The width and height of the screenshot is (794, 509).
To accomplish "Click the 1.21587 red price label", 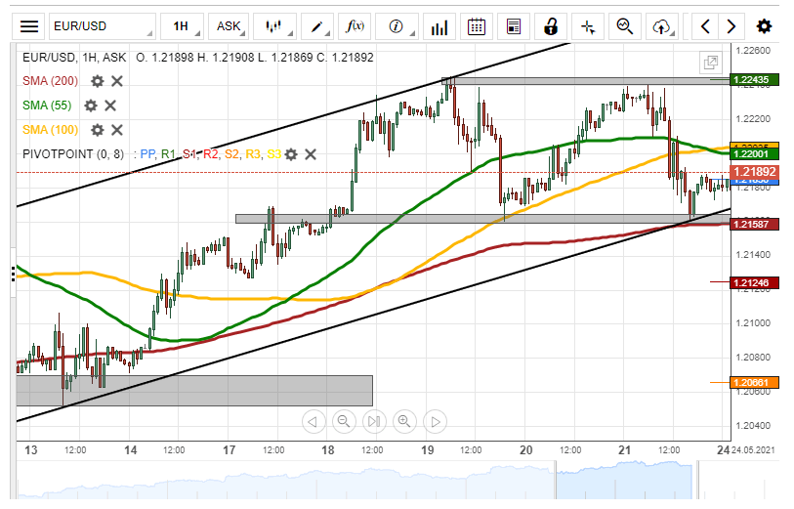I will pyautogui.click(x=754, y=224).
